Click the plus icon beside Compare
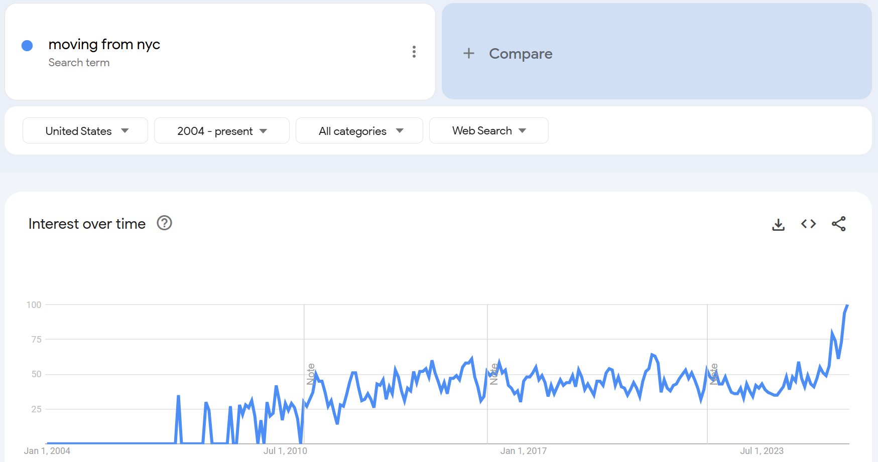878x462 pixels. [468, 53]
